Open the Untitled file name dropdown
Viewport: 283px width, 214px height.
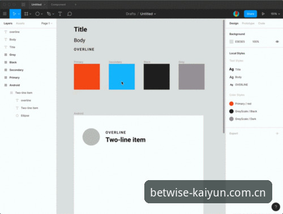148,14
